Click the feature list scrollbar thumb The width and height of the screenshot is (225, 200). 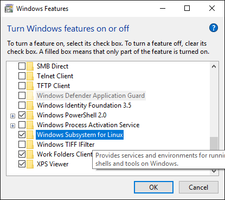214,143
